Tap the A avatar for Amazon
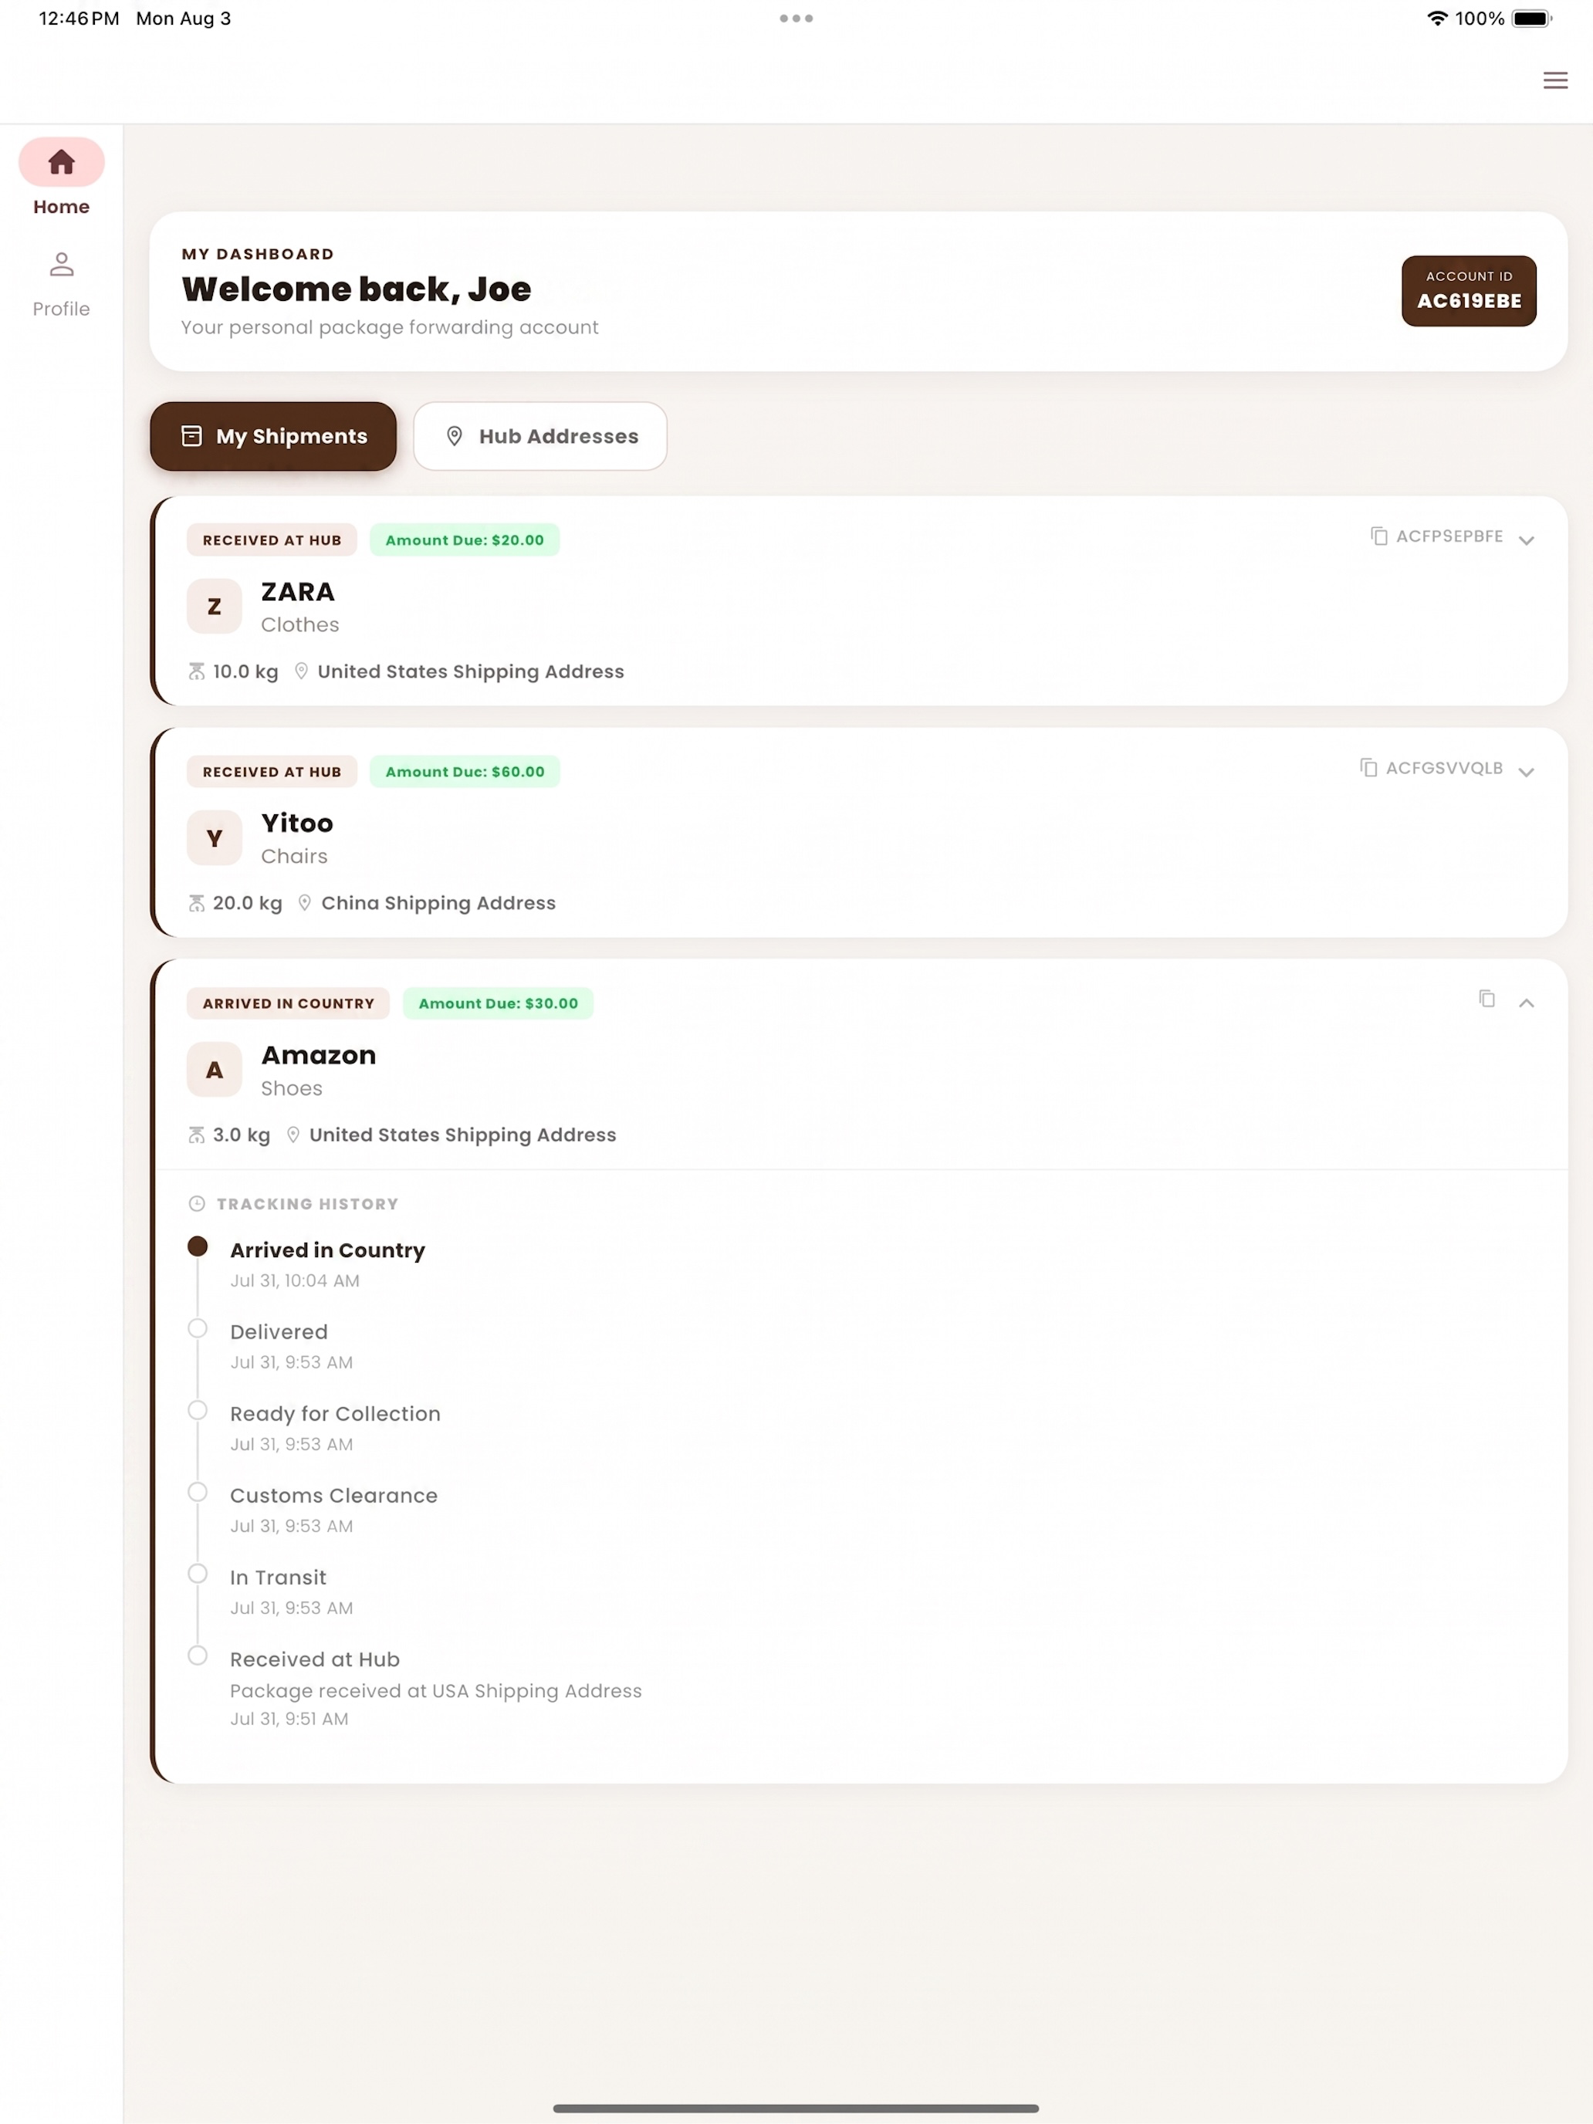This screenshot has width=1593, height=2124. tap(214, 1070)
